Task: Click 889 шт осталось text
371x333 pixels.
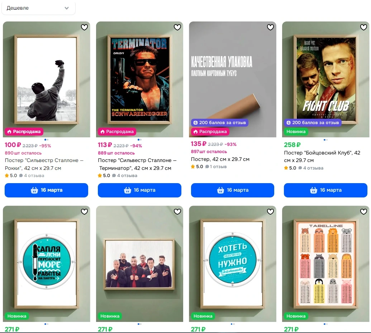Action: point(116,153)
